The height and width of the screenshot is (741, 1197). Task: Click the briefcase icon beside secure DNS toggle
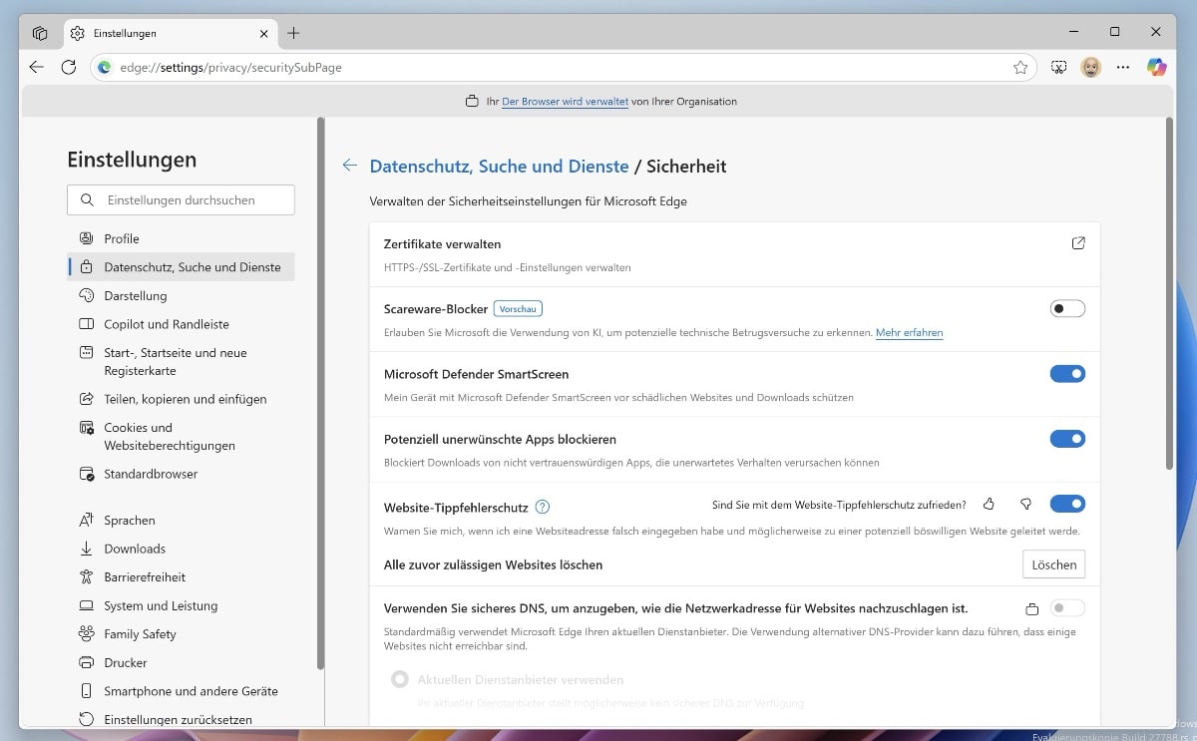coord(1032,609)
